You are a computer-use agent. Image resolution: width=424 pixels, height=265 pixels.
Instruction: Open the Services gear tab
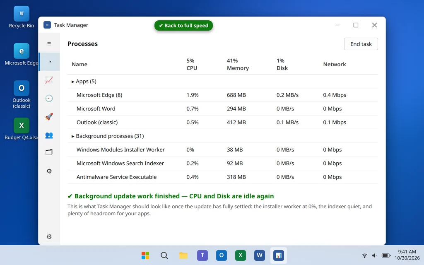click(49, 171)
